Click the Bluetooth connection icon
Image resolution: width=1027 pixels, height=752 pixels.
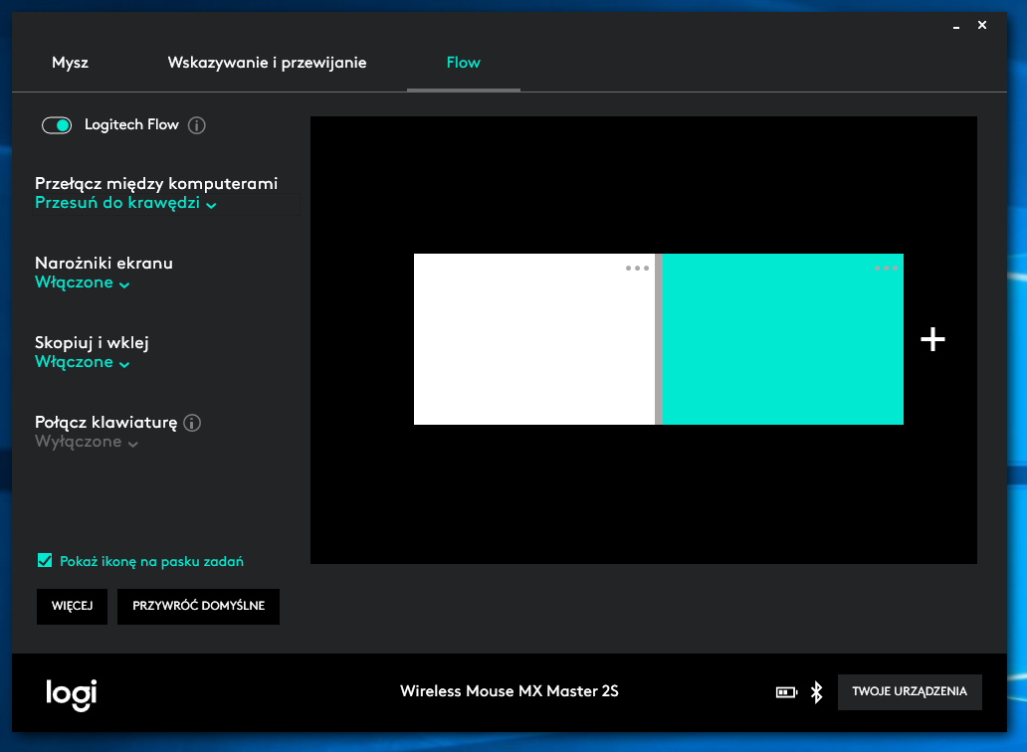817,691
